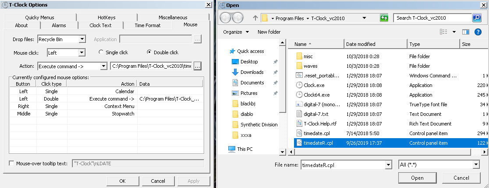Click the change view layout icon
The height and width of the screenshot is (188, 489).
tap(443, 32)
